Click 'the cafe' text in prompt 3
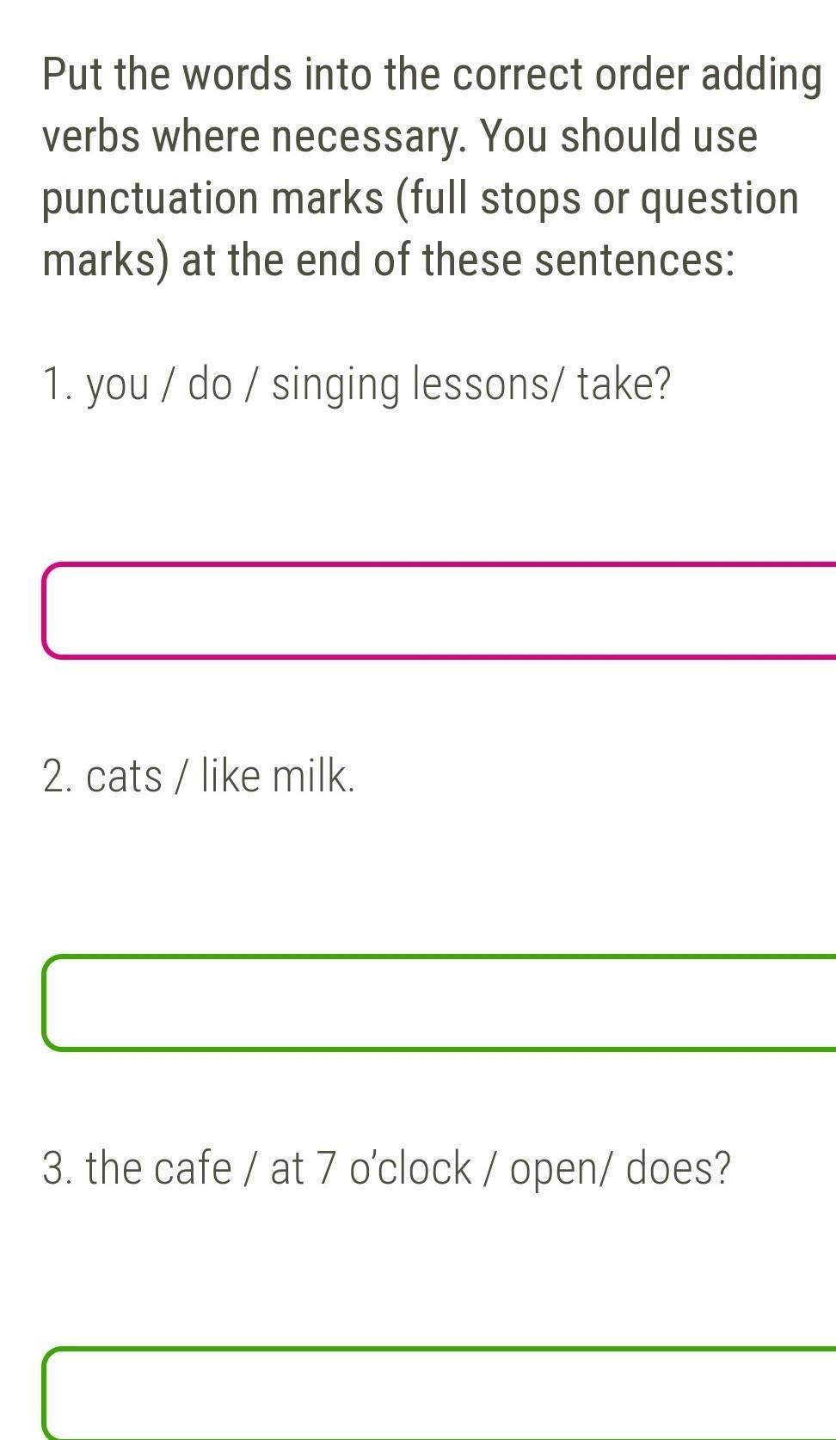The image size is (836, 1440). point(159,1168)
